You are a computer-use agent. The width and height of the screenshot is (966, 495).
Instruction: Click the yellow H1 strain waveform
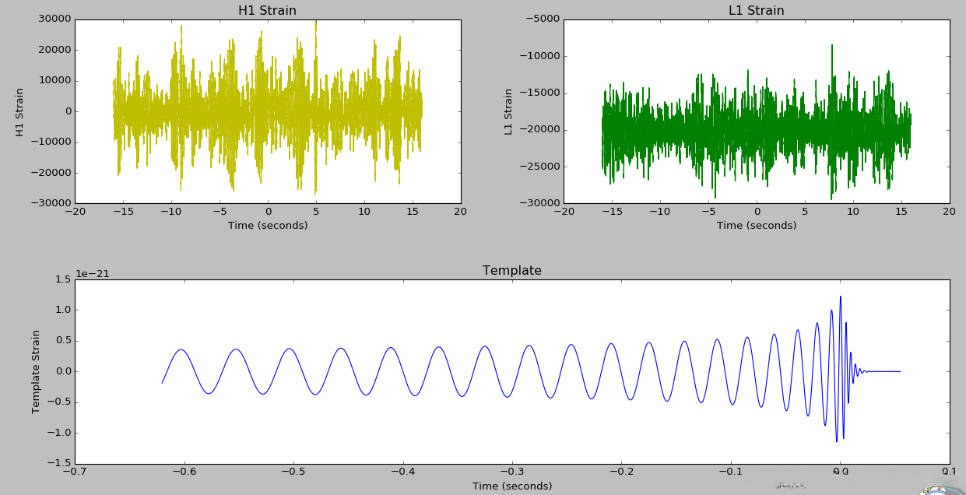tap(268, 111)
